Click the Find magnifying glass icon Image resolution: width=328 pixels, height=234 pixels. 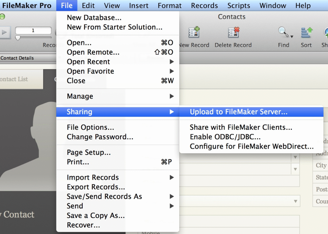click(283, 33)
